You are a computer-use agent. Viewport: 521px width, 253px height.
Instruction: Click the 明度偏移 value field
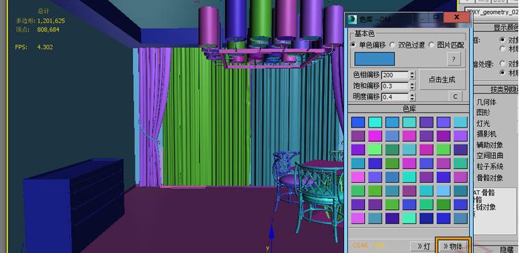[395, 97]
